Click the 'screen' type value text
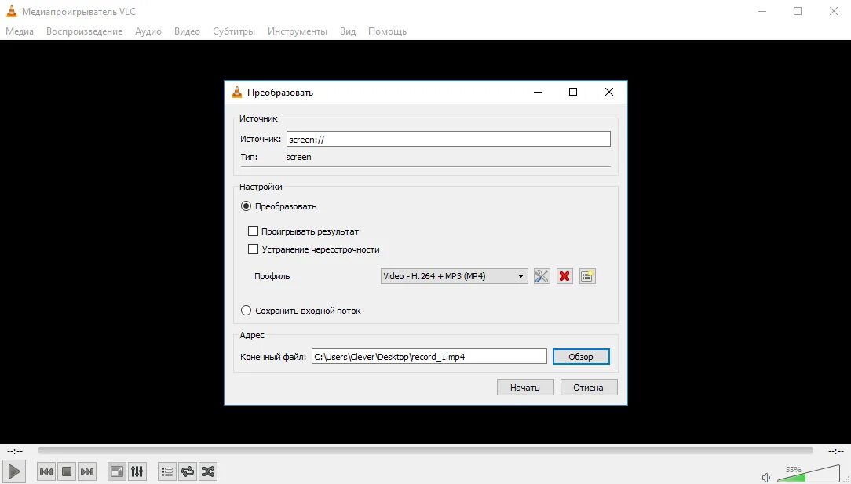Image resolution: width=851 pixels, height=484 pixels. click(x=298, y=157)
